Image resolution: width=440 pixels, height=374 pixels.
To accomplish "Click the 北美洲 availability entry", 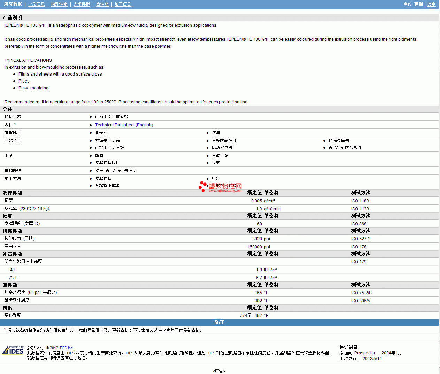I will tap(101, 133).
